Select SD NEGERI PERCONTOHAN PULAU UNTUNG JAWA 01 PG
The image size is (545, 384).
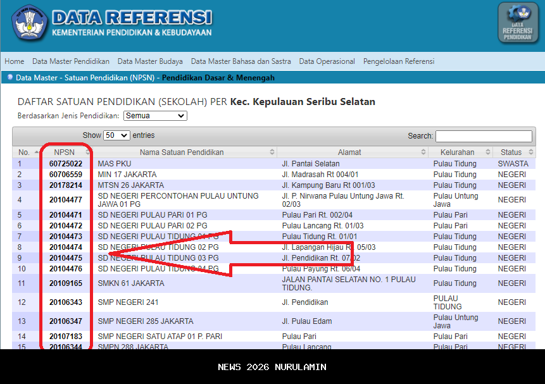(x=178, y=200)
